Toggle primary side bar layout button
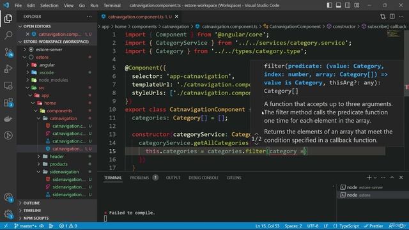Screen dimensions: 409x230 coord(330,5)
